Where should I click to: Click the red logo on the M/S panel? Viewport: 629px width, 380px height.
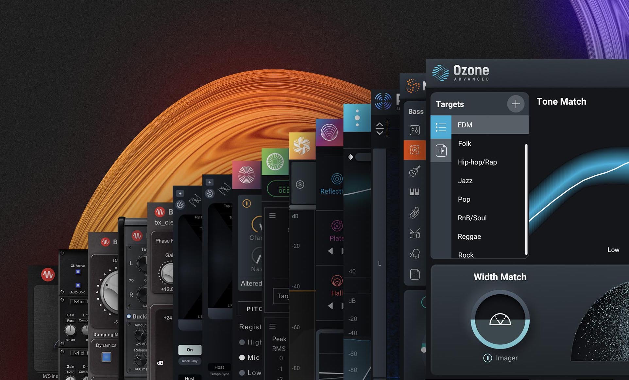point(48,275)
